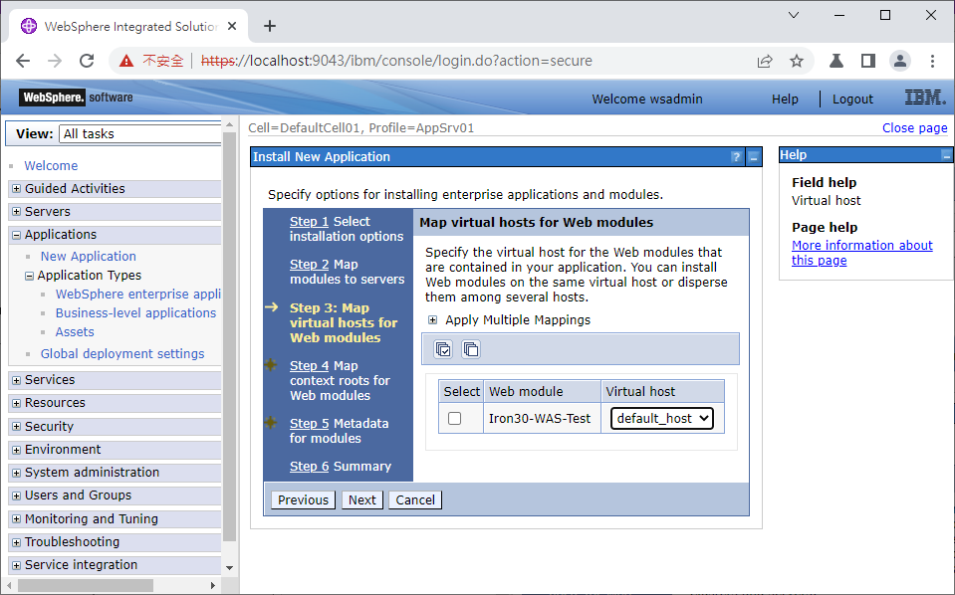Click the IBM logo in the banner
The height and width of the screenshot is (595, 955).
(924, 98)
